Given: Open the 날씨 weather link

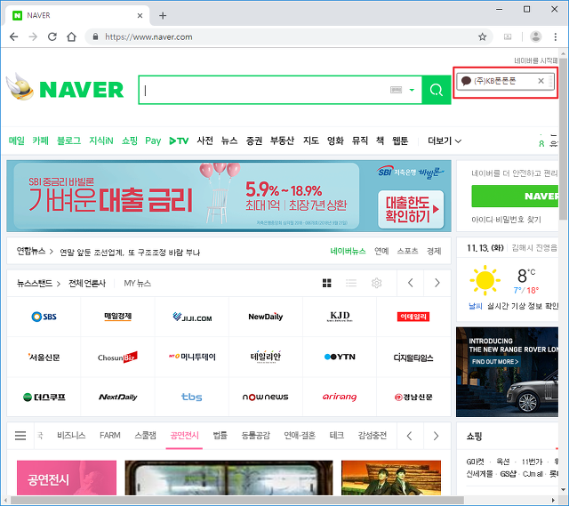Looking at the screenshot, I should 475,306.
